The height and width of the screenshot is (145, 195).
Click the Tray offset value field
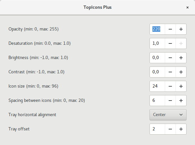(157, 129)
